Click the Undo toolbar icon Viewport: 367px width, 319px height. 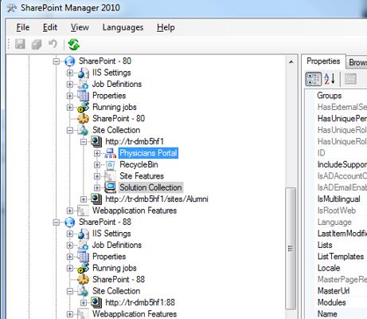pyautogui.click(x=53, y=44)
